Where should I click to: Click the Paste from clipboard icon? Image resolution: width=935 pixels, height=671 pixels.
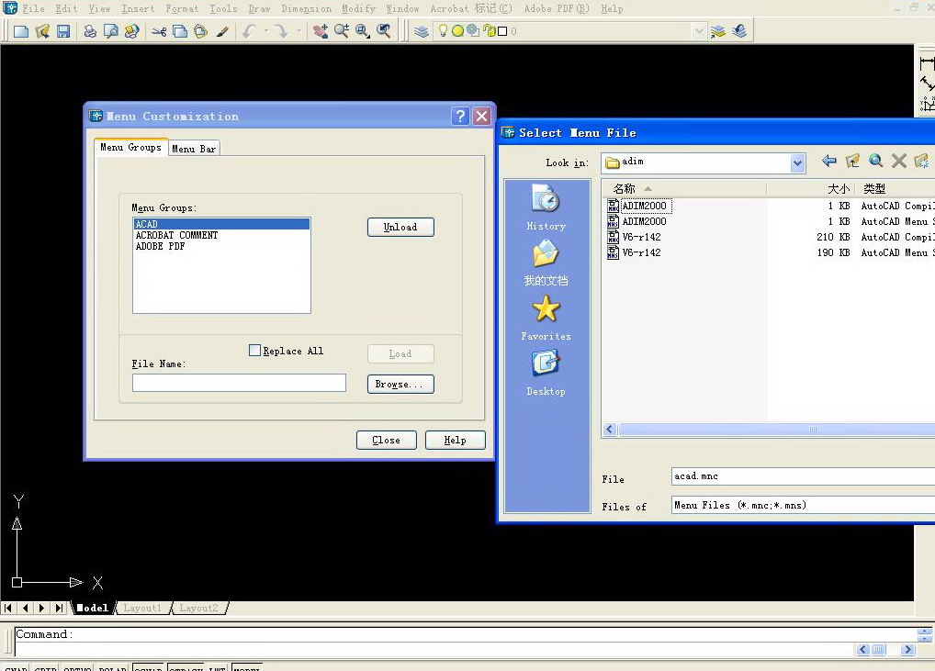(x=201, y=31)
